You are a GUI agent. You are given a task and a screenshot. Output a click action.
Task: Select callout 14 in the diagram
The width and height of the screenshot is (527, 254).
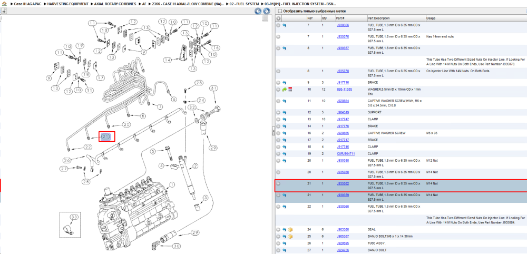coord(168,60)
